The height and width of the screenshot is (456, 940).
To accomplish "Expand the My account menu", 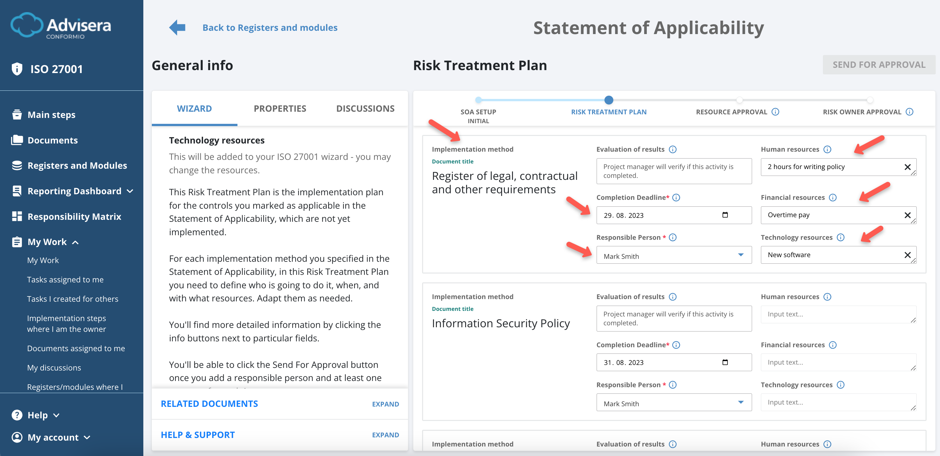I will point(87,437).
